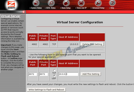This screenshot has width=134, height=92.
Task: Click the TCP port type cell in existing rule
Action: 53,44
